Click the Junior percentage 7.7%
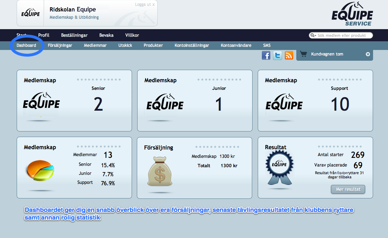Viewport: 388px width, 238px height. click(108, 174)
